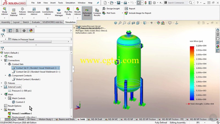Collapse the Connections folder

click(x=2, y=60)
